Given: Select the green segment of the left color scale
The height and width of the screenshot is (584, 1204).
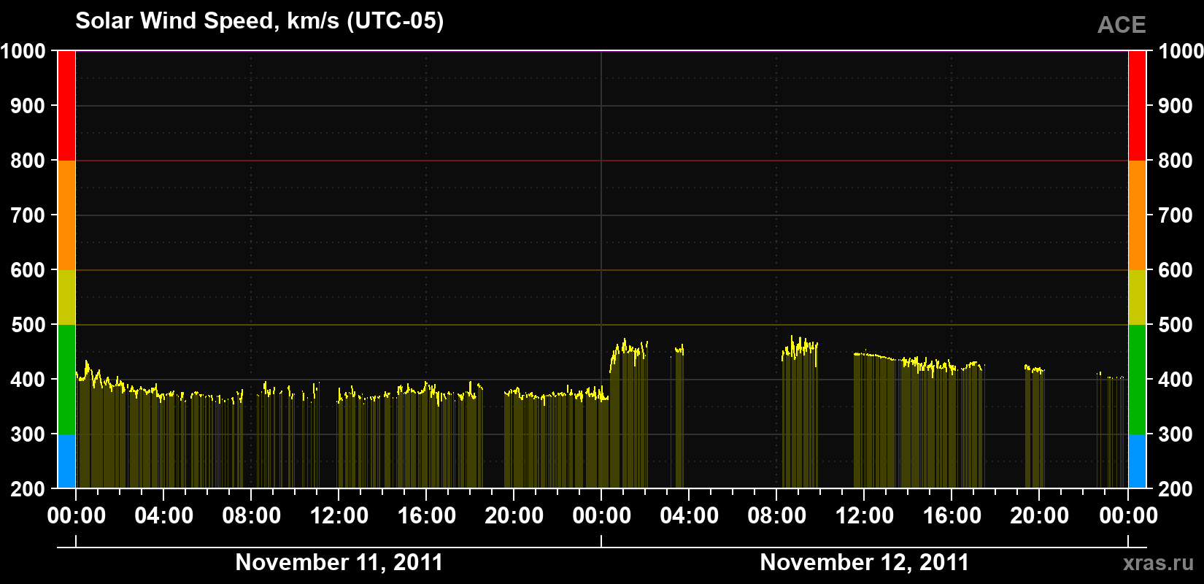Looking at the screenshot, I should pos(66,380).
